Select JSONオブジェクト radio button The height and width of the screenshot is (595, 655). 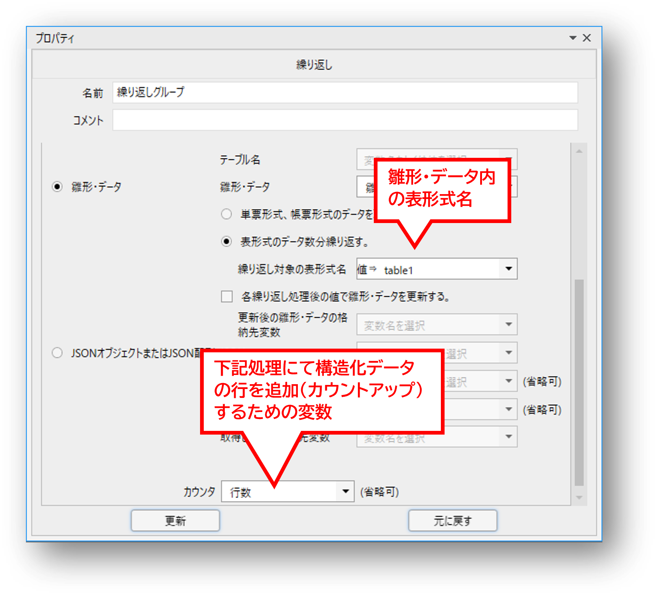(x=57, y=353)
